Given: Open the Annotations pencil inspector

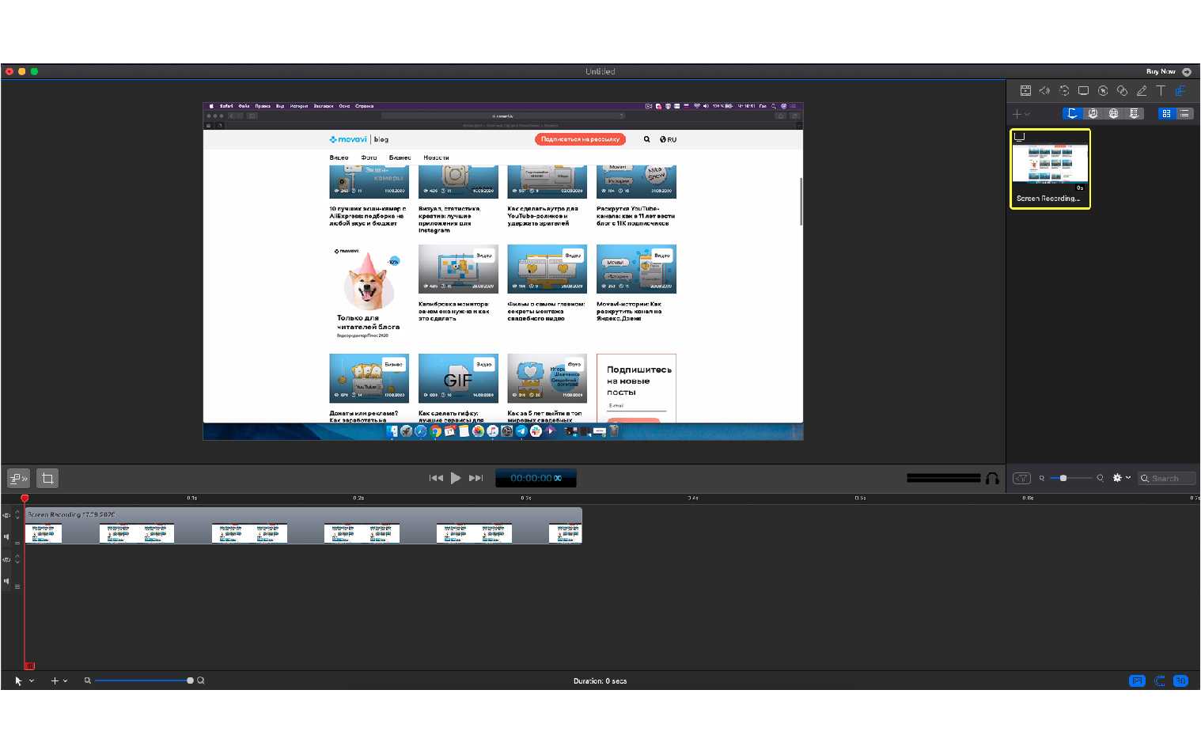Looking at the screenshot, I should click(1142, 91).
